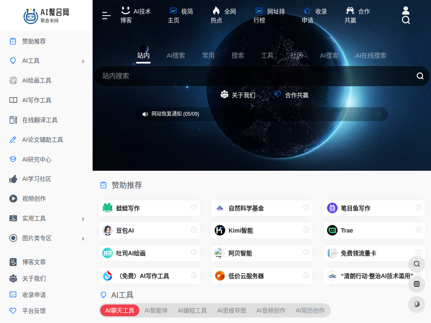Switch to the 常用 search tab

(x=208, y=55)
